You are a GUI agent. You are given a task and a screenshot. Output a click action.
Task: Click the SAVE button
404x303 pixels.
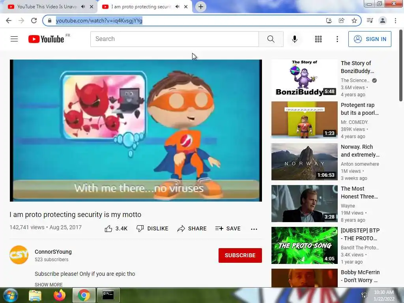pyautogui.click(x=228, y=228)
